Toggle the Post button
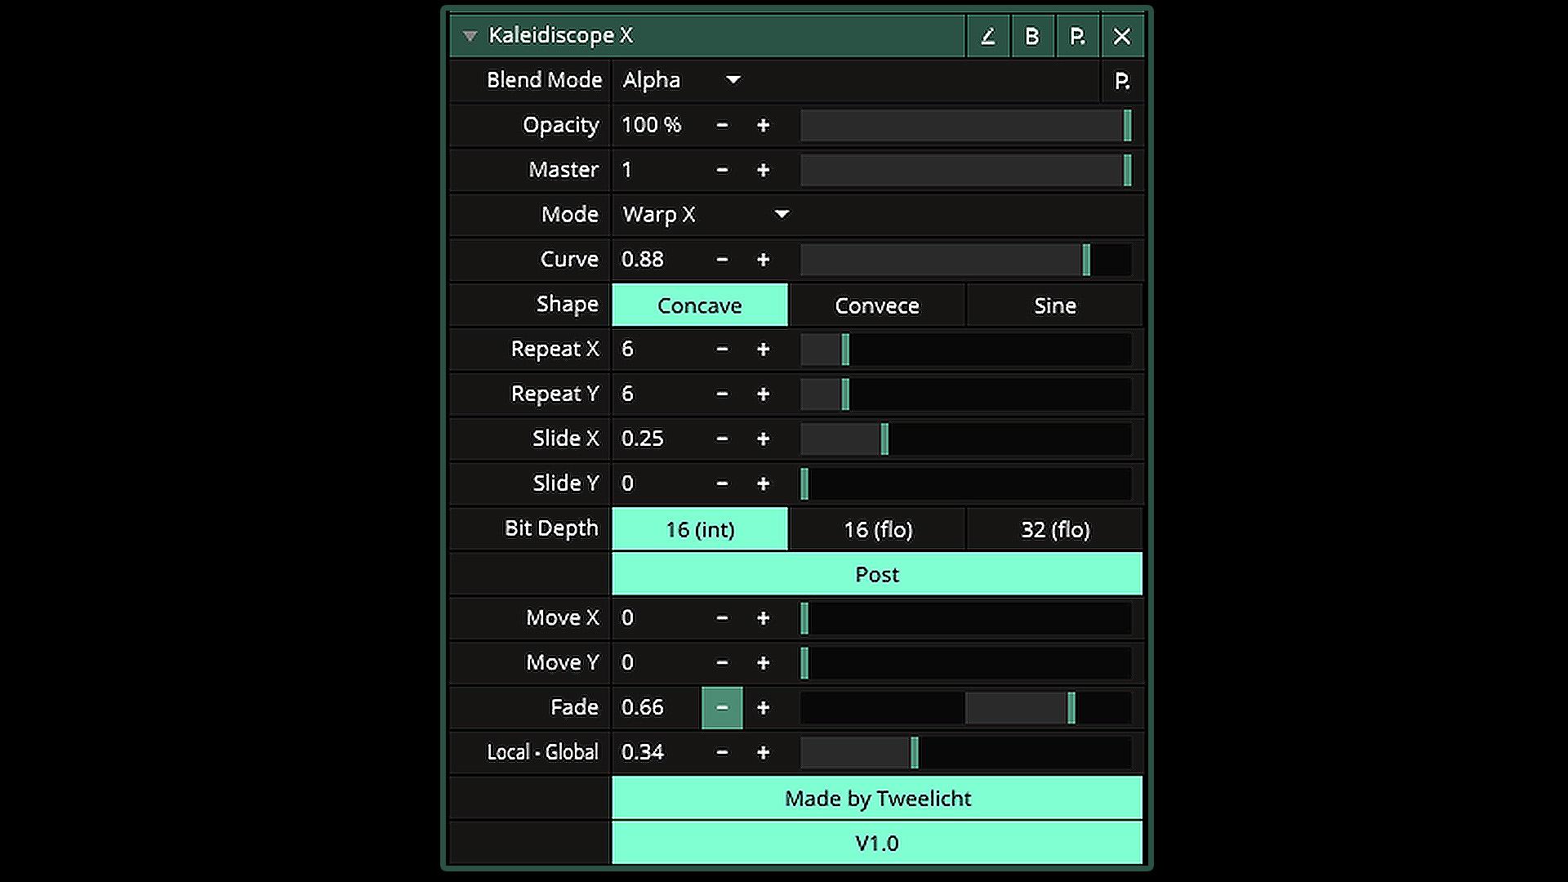The width and height of the screenshot is (1568, 882). pyautogui.click(x=877, y=574)
